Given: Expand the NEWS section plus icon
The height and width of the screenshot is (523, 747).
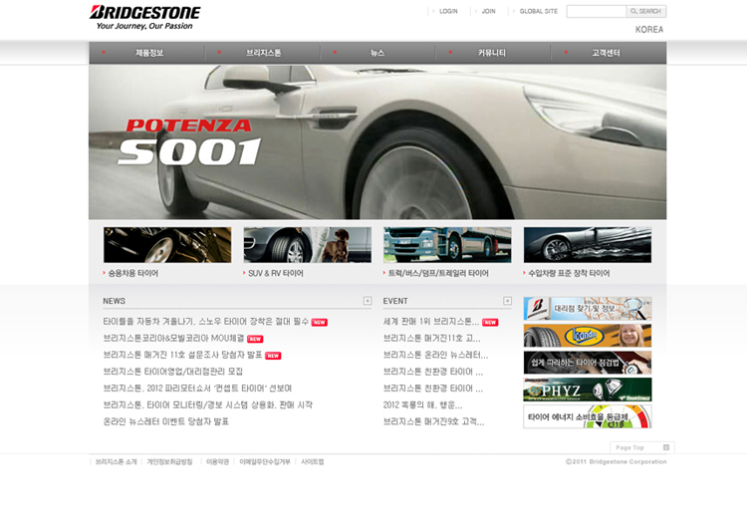Looking at the screenshot, I should coord(368,301).
